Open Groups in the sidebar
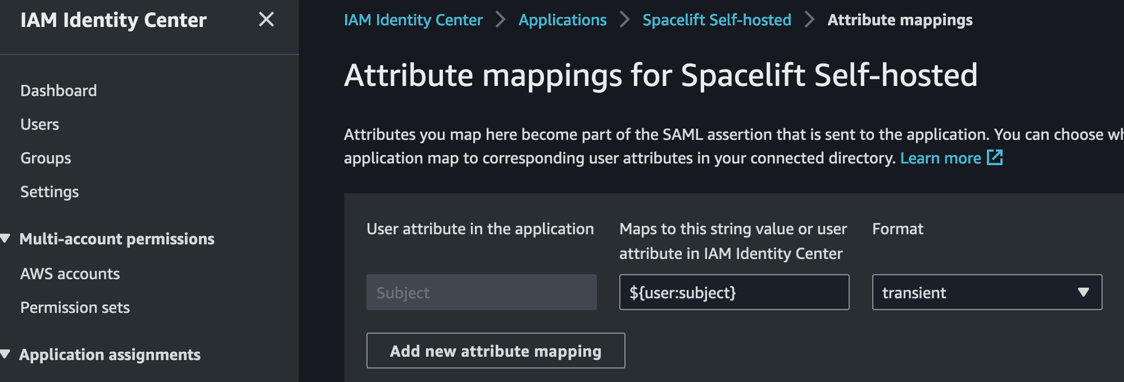Image resolution: width=1124 pixels, height=382 pixels. (x=46, y=158)
